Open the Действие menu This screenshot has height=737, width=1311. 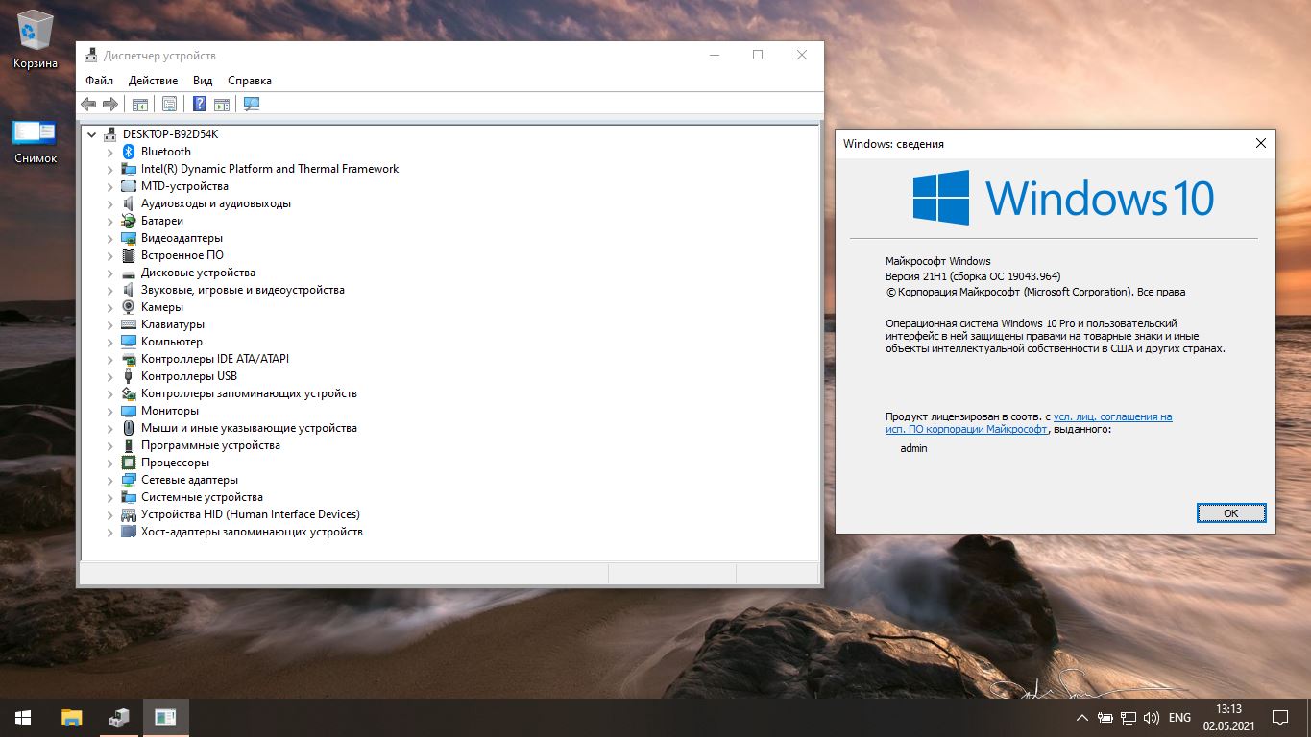pos(153,81)
